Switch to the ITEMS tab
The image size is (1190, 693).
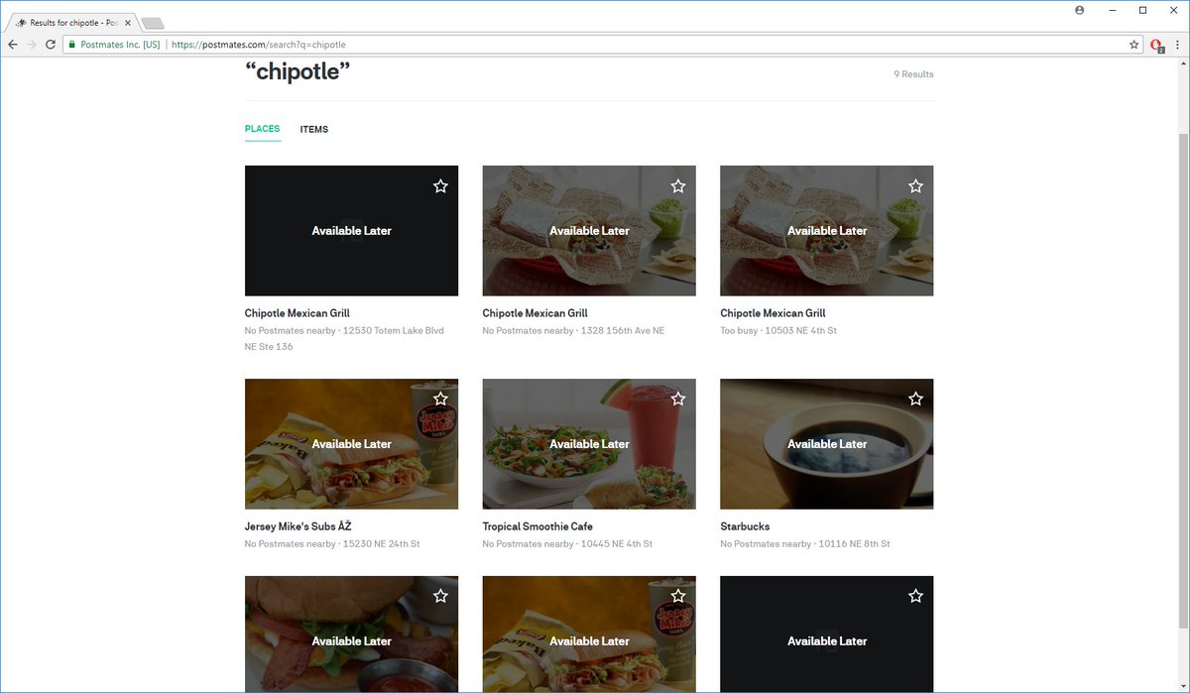[x=314, y=129]
